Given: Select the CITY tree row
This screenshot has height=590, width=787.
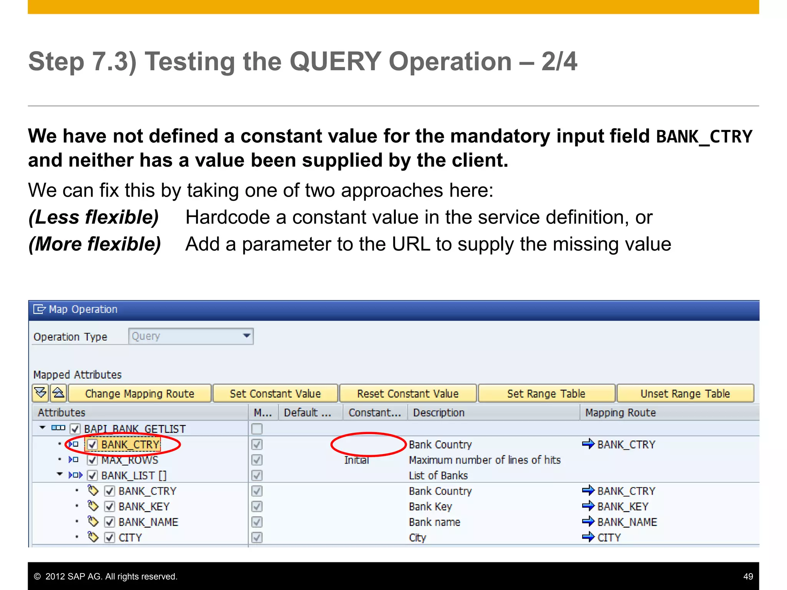Looking at the screenshot, I should (130, 537).
